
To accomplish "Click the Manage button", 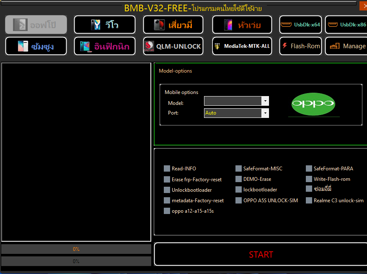I will pyautogui.click(x=346, y=46).
